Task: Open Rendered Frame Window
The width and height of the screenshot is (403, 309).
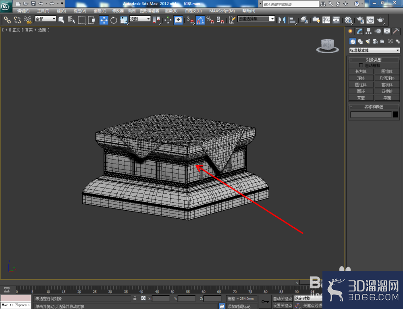Action: (x=370, y=20)
